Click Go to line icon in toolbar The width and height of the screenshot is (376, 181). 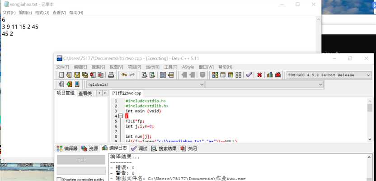click(x=171, y=75)
